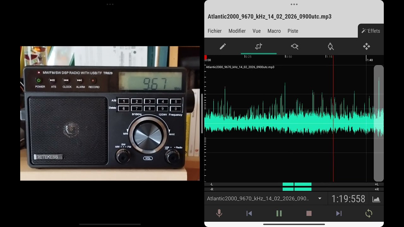Click the radio video thumbnail

click(x=110, y=113)
